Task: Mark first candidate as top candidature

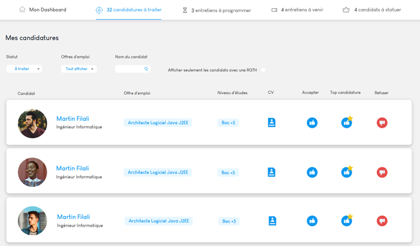Action: click(347, 122)
